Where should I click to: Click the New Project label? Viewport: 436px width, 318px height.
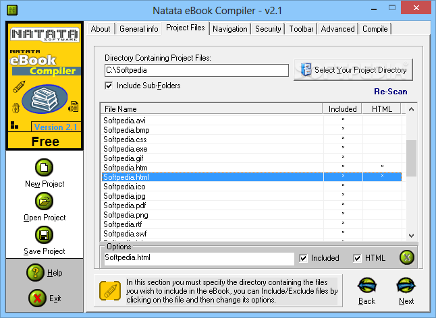(45, 184)
